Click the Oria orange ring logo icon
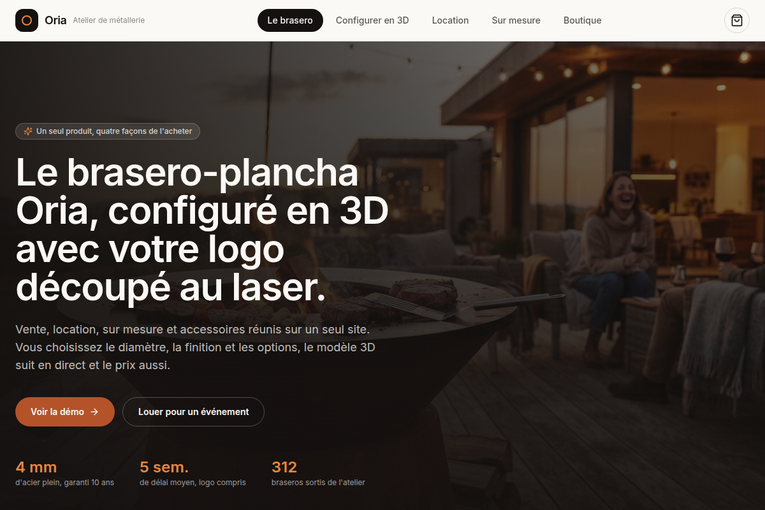Image resolution: width=765 pixels, height=510 pixels. click(27, 20)
